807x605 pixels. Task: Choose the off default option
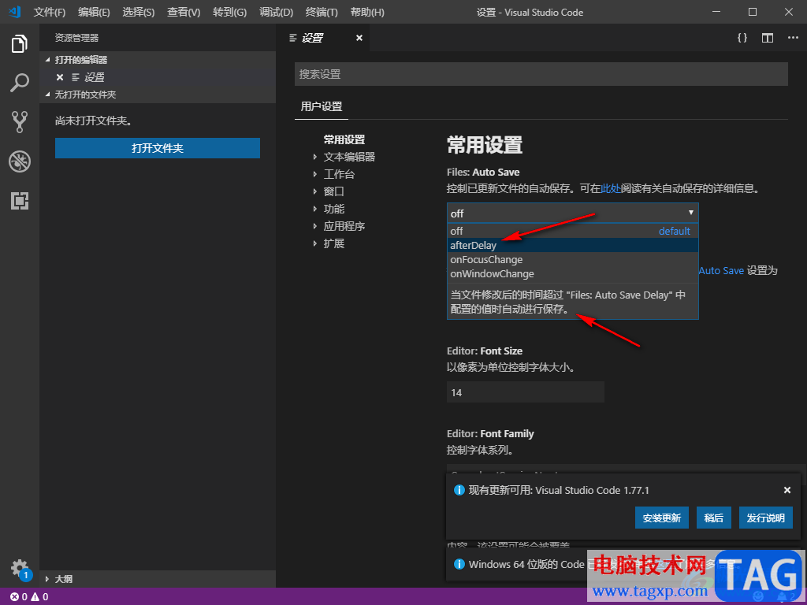pos(572,231)
